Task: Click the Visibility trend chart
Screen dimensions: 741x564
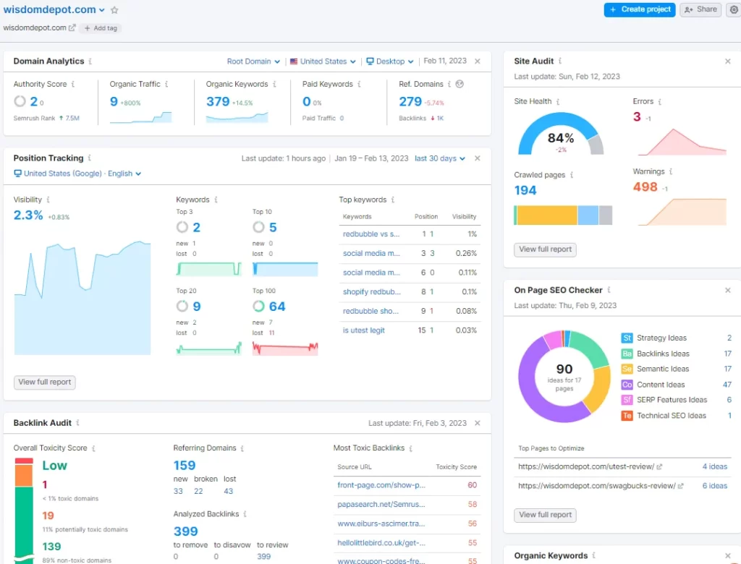Action: pos(82,298)
